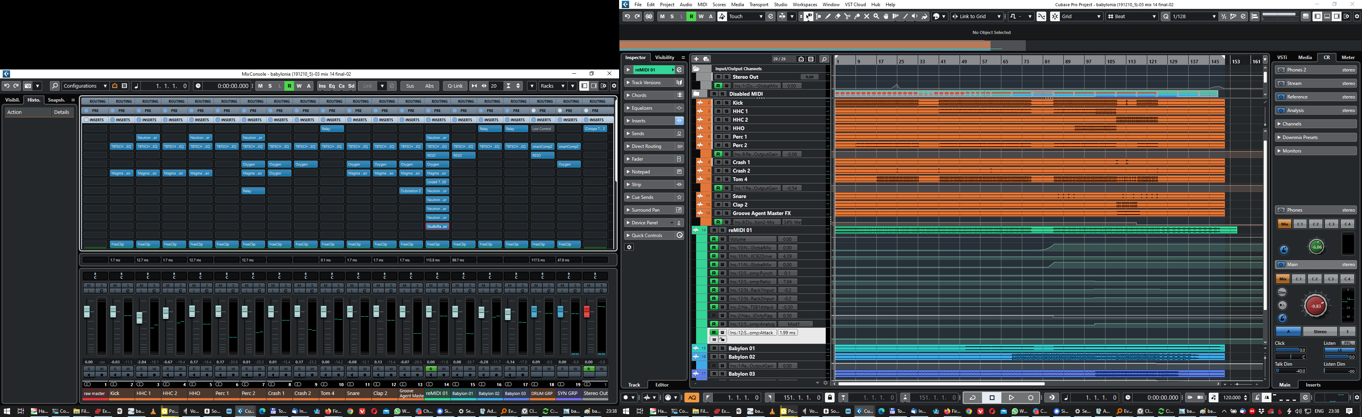Image resolution: width=1362 pixels, height=417 pixels.
Task: Select the Scissors split tool
Action: click(x=847, y=16)
